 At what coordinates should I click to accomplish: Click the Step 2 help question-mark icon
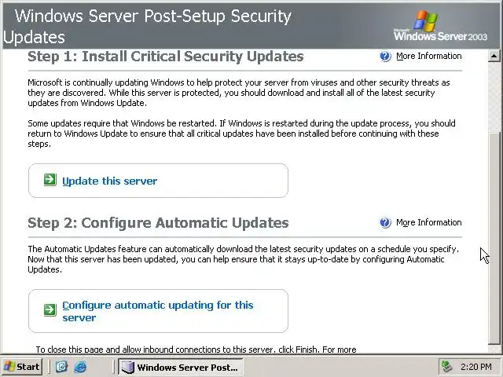coord(385,223)
